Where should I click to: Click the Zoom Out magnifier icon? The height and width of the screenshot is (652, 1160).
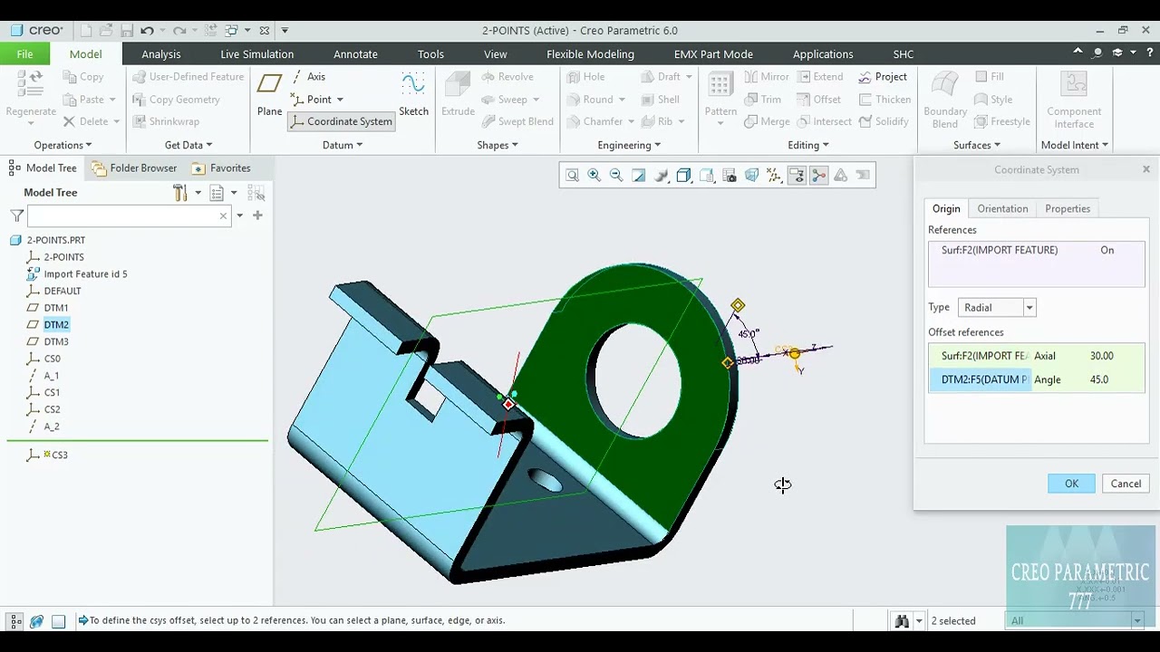[616, 176]
